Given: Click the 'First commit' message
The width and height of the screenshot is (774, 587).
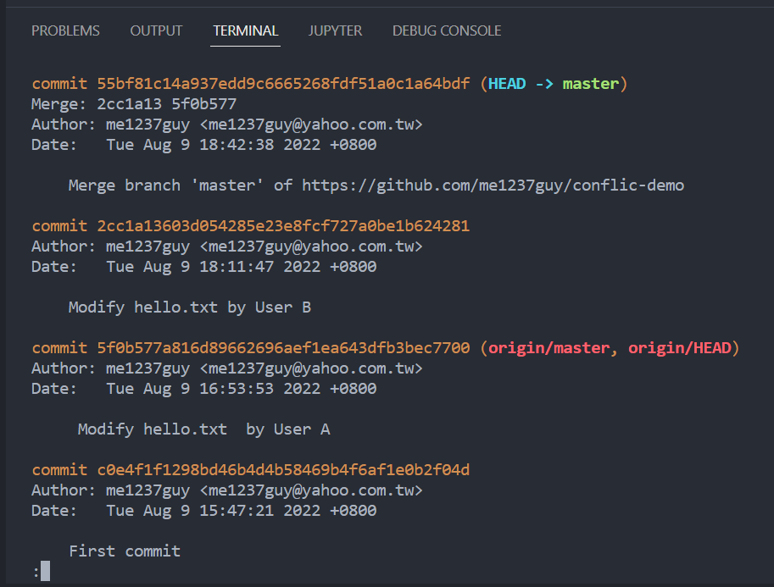Looking at the screenshot, I should click(125, 551).
